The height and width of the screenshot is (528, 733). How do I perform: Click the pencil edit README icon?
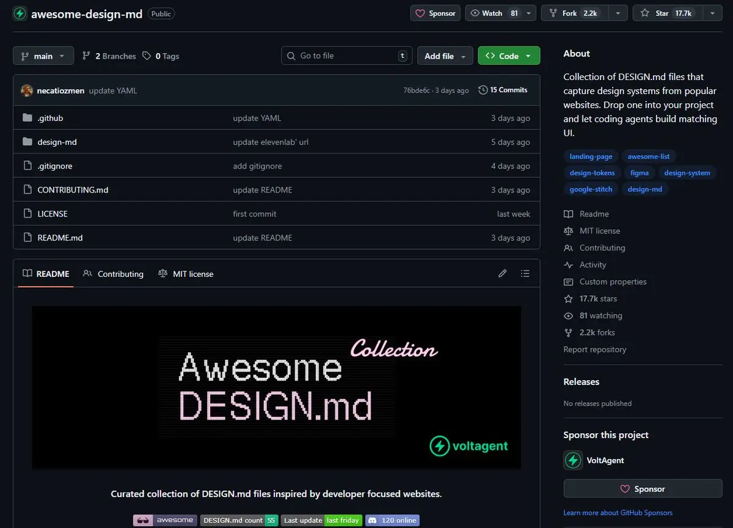[502, 274]
